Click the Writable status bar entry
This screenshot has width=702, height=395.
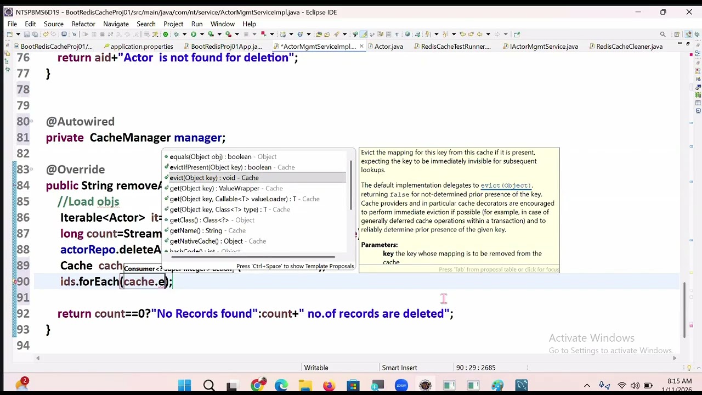pyautogui.click(x=316, y=368)
